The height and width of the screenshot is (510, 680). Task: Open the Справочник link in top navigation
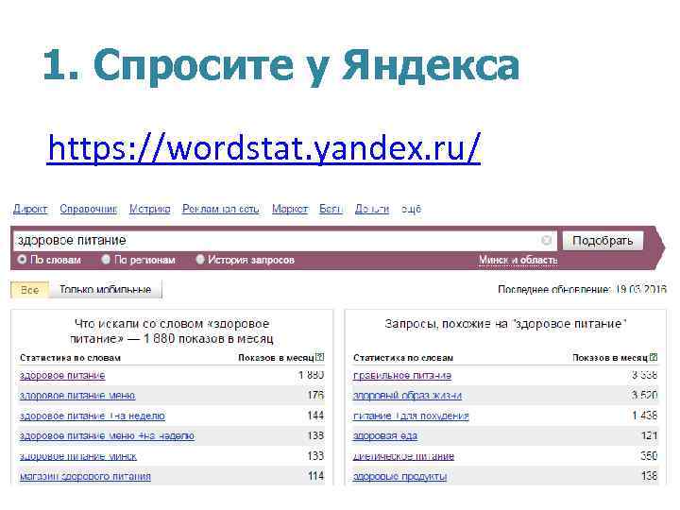(x=89, y=209)
